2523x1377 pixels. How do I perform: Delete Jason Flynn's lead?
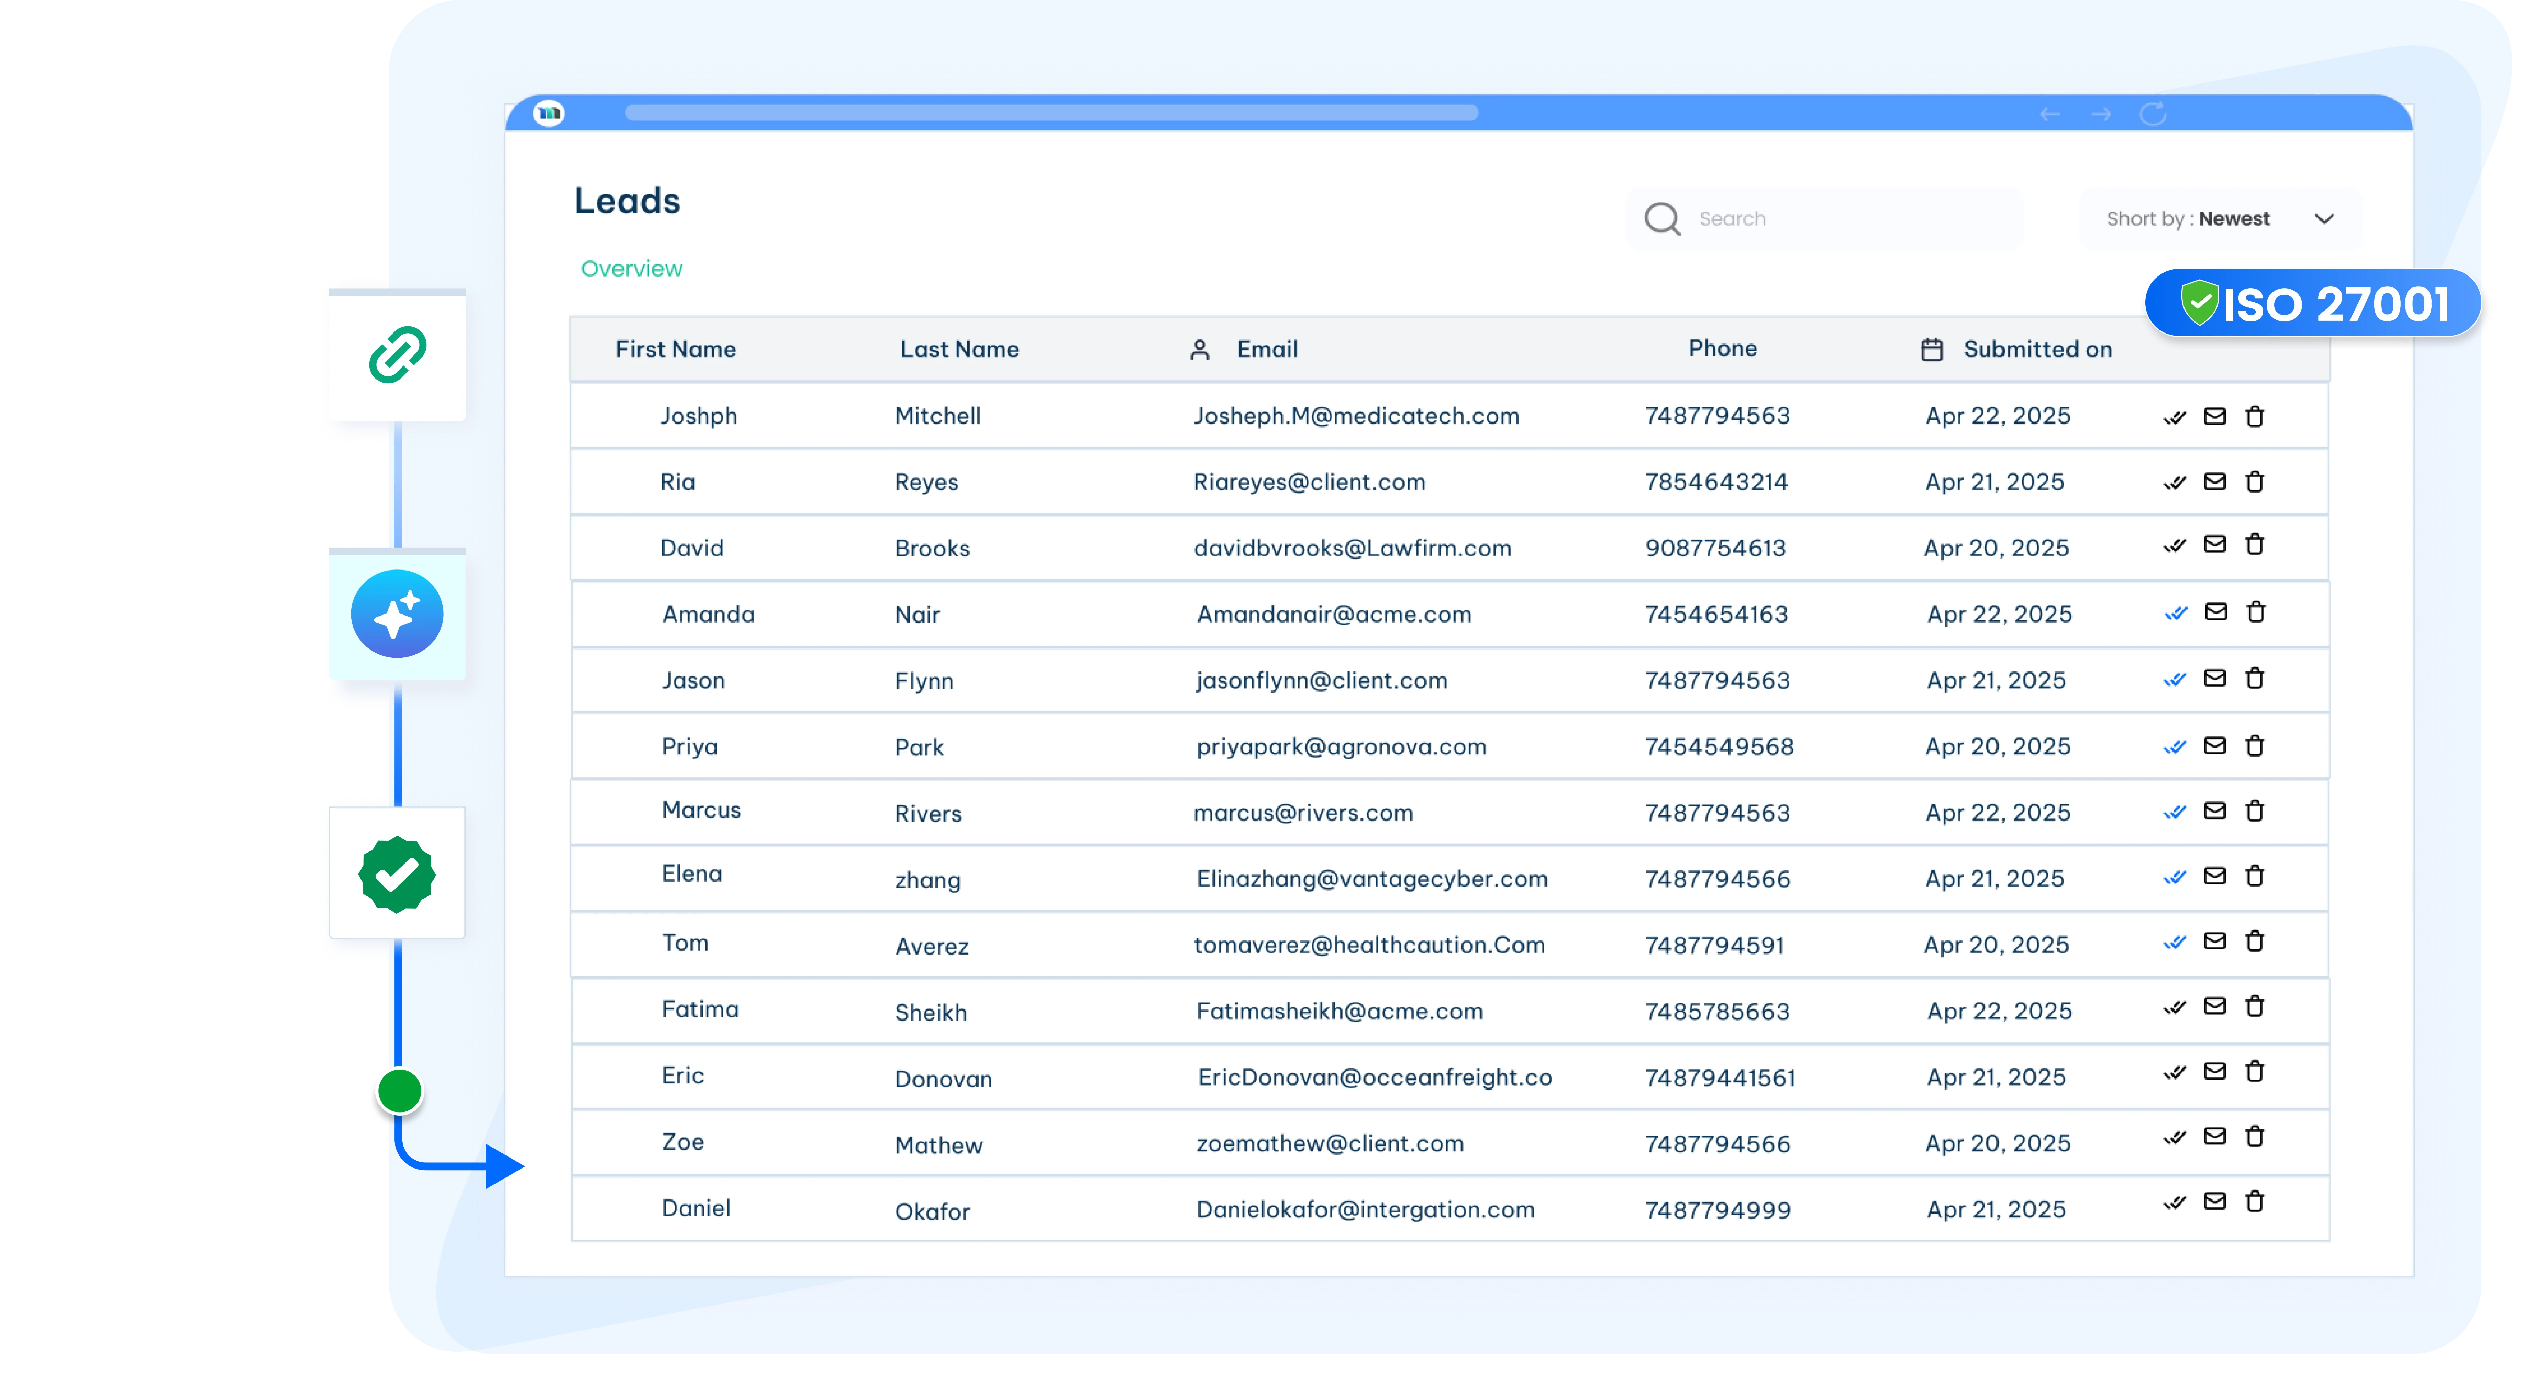pyautogui.click(x=2255, y=678)
